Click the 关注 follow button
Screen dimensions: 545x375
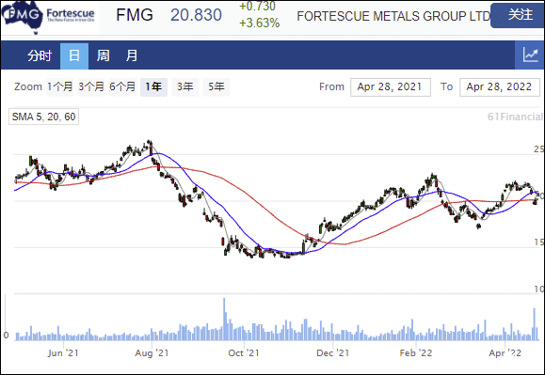coord(519,15)
